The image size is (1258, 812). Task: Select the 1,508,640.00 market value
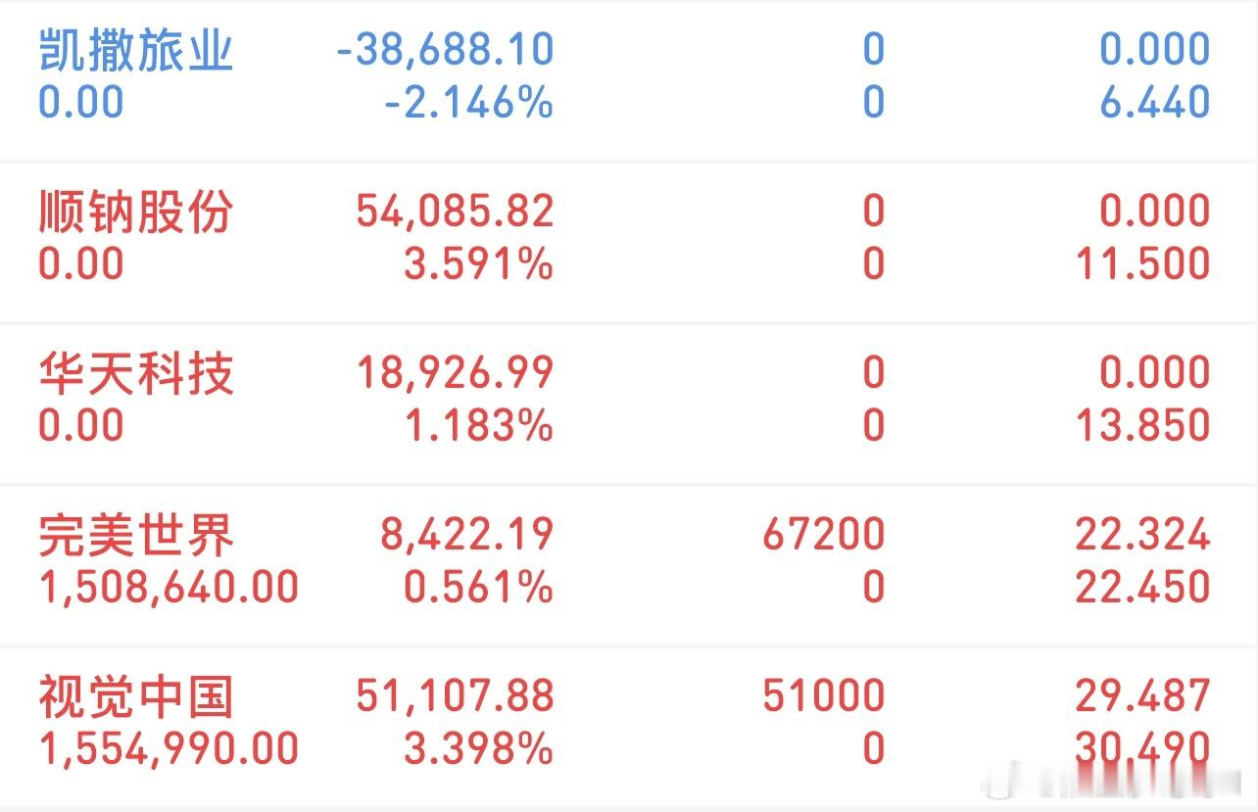pyautogui.click(x=169, y=587)
